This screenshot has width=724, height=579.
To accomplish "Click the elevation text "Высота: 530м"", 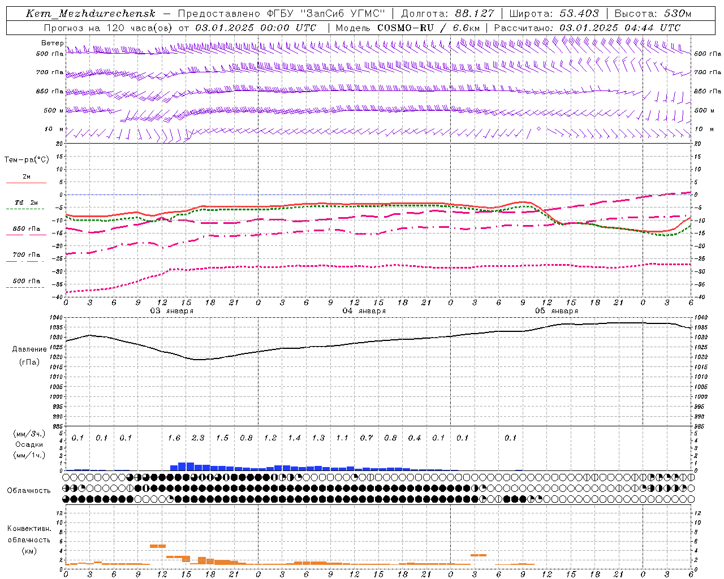I will tap(653, 14).
